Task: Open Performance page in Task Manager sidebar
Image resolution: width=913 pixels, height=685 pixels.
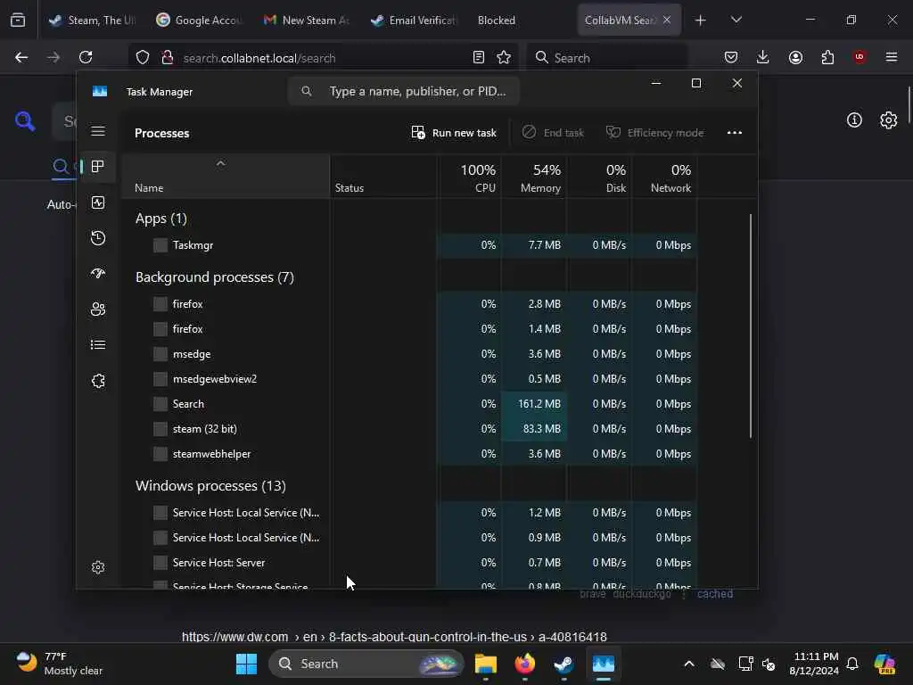Action: 98,202
